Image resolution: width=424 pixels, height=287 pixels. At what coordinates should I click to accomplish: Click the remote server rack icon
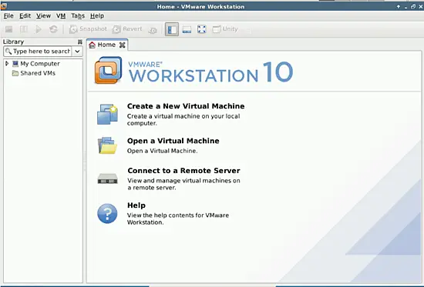pos(107,179)
